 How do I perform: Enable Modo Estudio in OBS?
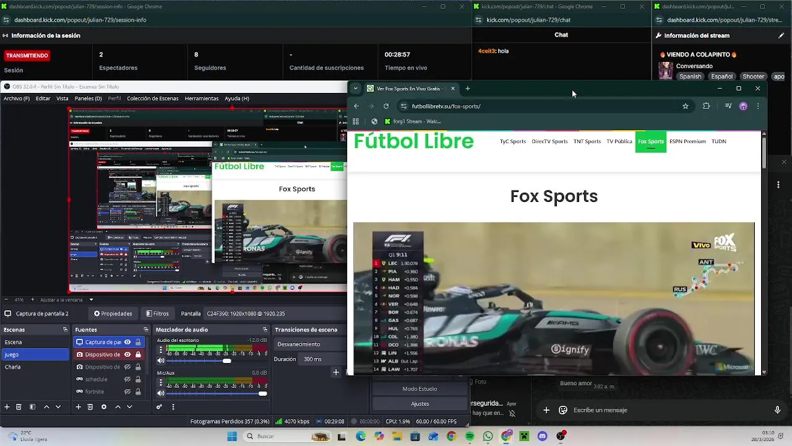click(420, 389)
